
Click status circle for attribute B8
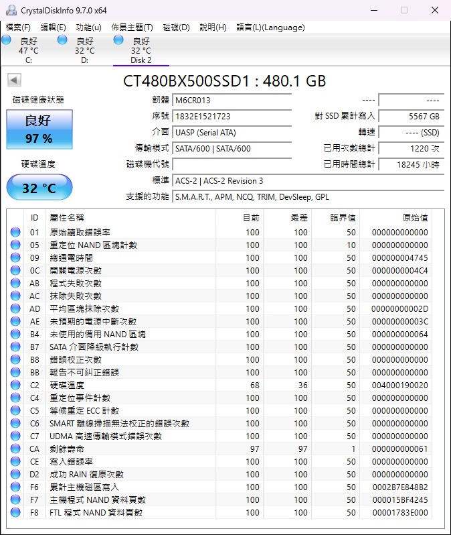click(15, 359)
